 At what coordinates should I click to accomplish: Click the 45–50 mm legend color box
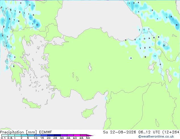coord(83,135)
